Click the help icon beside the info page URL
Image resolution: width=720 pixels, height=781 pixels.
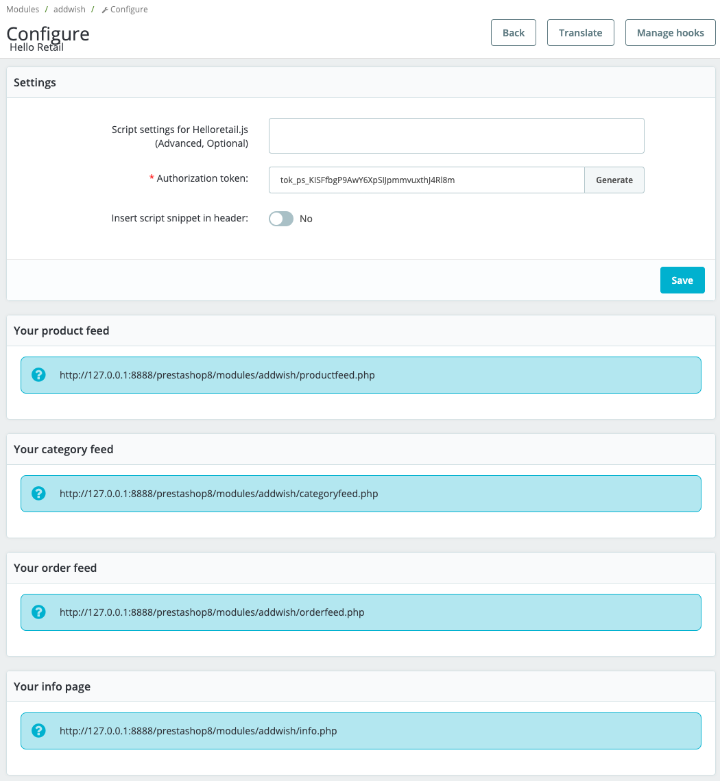click(39, 730)
